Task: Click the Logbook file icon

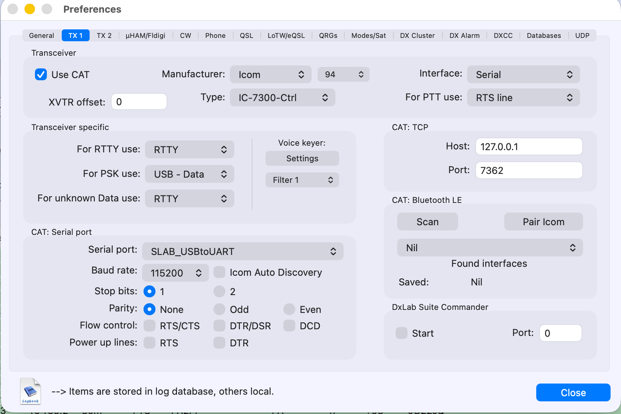Action: 30,391
